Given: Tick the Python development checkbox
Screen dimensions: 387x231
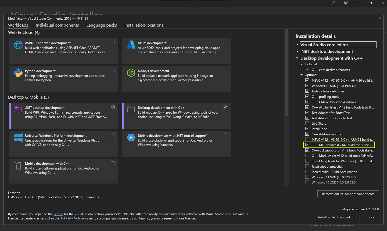Looking at the screenshot, I should pyautogui.click(x=113, y=70).
